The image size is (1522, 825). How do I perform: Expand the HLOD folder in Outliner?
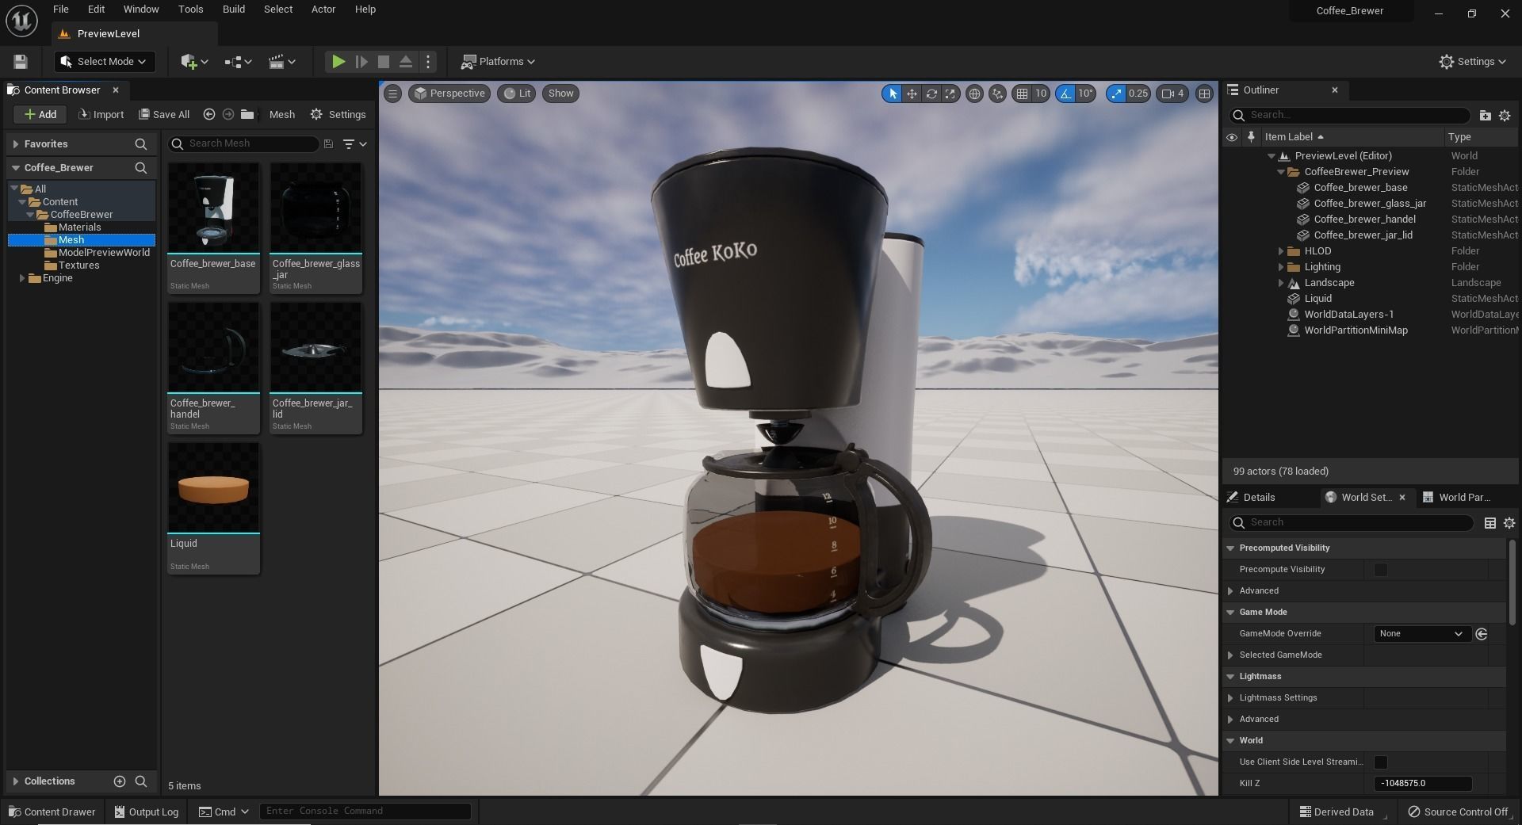pyautogui.click(x=1281, y=251)
